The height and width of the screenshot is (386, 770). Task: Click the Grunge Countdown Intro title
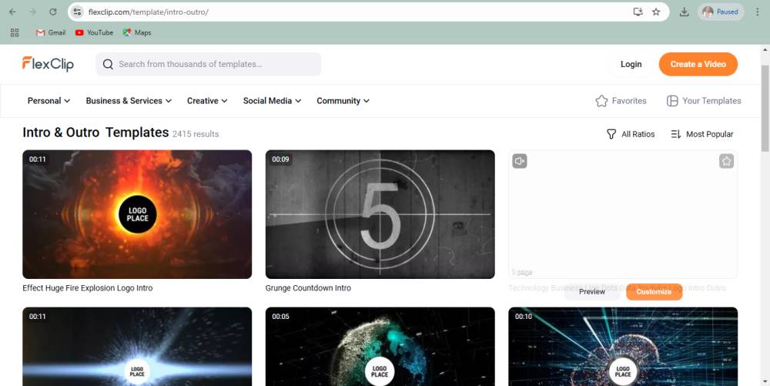point(309,288)
